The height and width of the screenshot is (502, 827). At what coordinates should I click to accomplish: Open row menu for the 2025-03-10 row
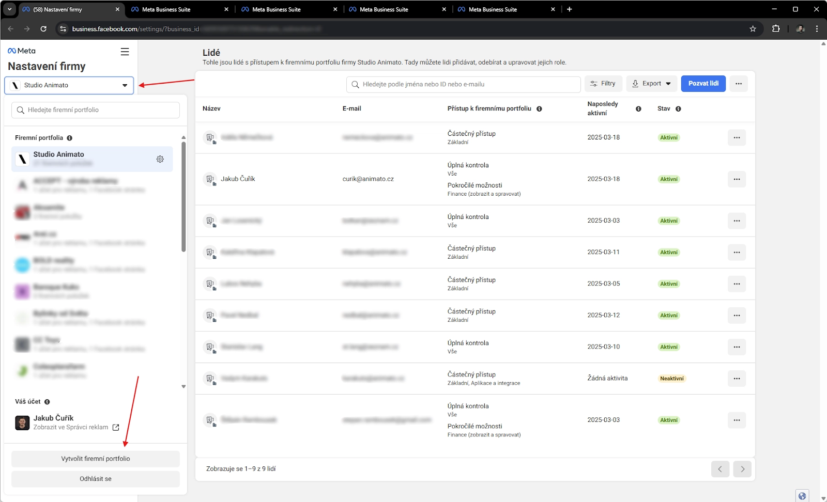click(737, 347)
